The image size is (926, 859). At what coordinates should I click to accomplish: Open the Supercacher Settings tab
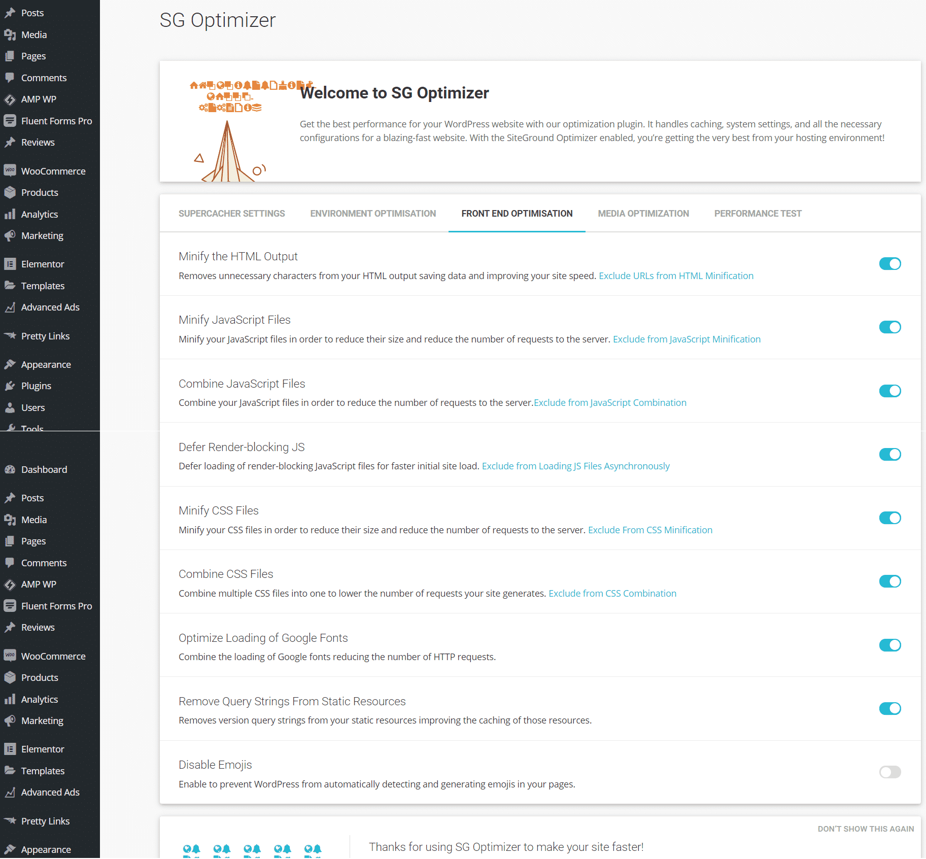click(232, 214)
